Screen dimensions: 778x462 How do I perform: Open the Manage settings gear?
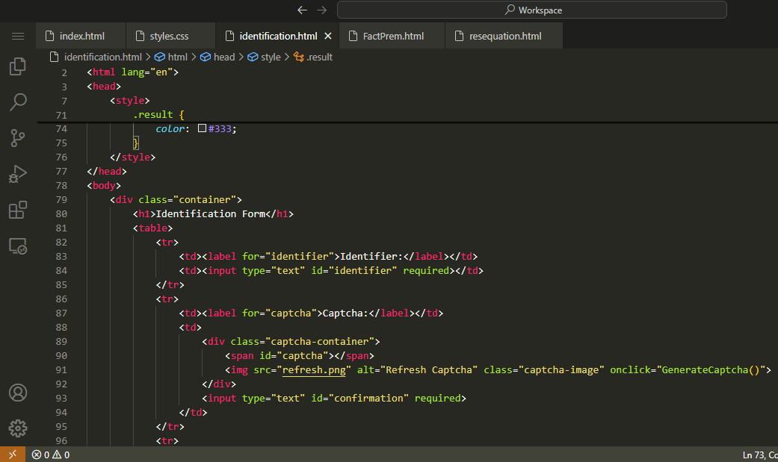pos(18,428)
